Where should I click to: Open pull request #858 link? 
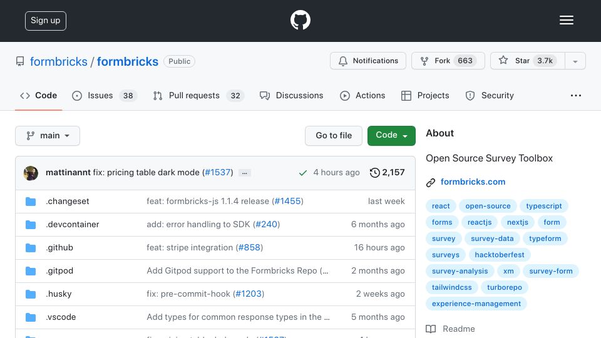pyautogui.click(x=250, y=248)
